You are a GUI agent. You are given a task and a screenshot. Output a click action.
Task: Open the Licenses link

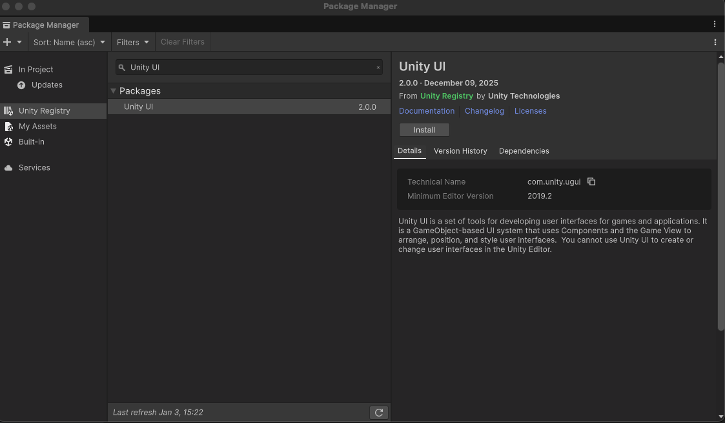pyautogui.click(x=530, y=111)
